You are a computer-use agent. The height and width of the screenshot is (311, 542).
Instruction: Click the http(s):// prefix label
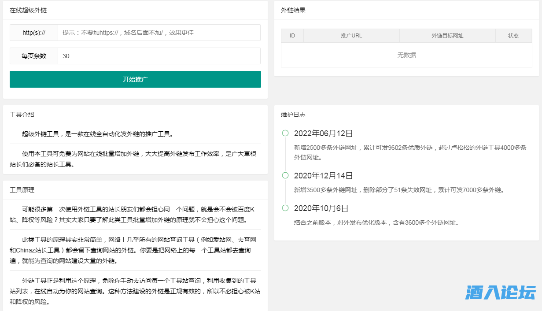tap(34, 33)
